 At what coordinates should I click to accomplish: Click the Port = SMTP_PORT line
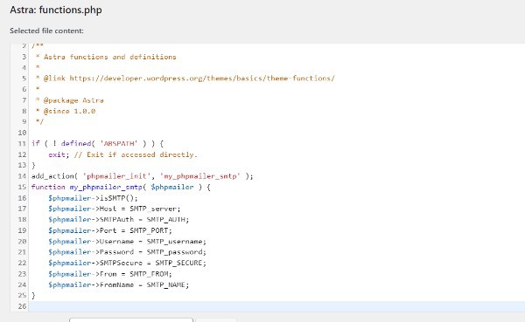pyautogui.click(x=110, y=230)
